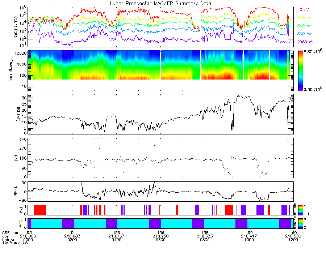The image size is (326, 253).
Task: Click doy value '218.167'
Action: 116,236
